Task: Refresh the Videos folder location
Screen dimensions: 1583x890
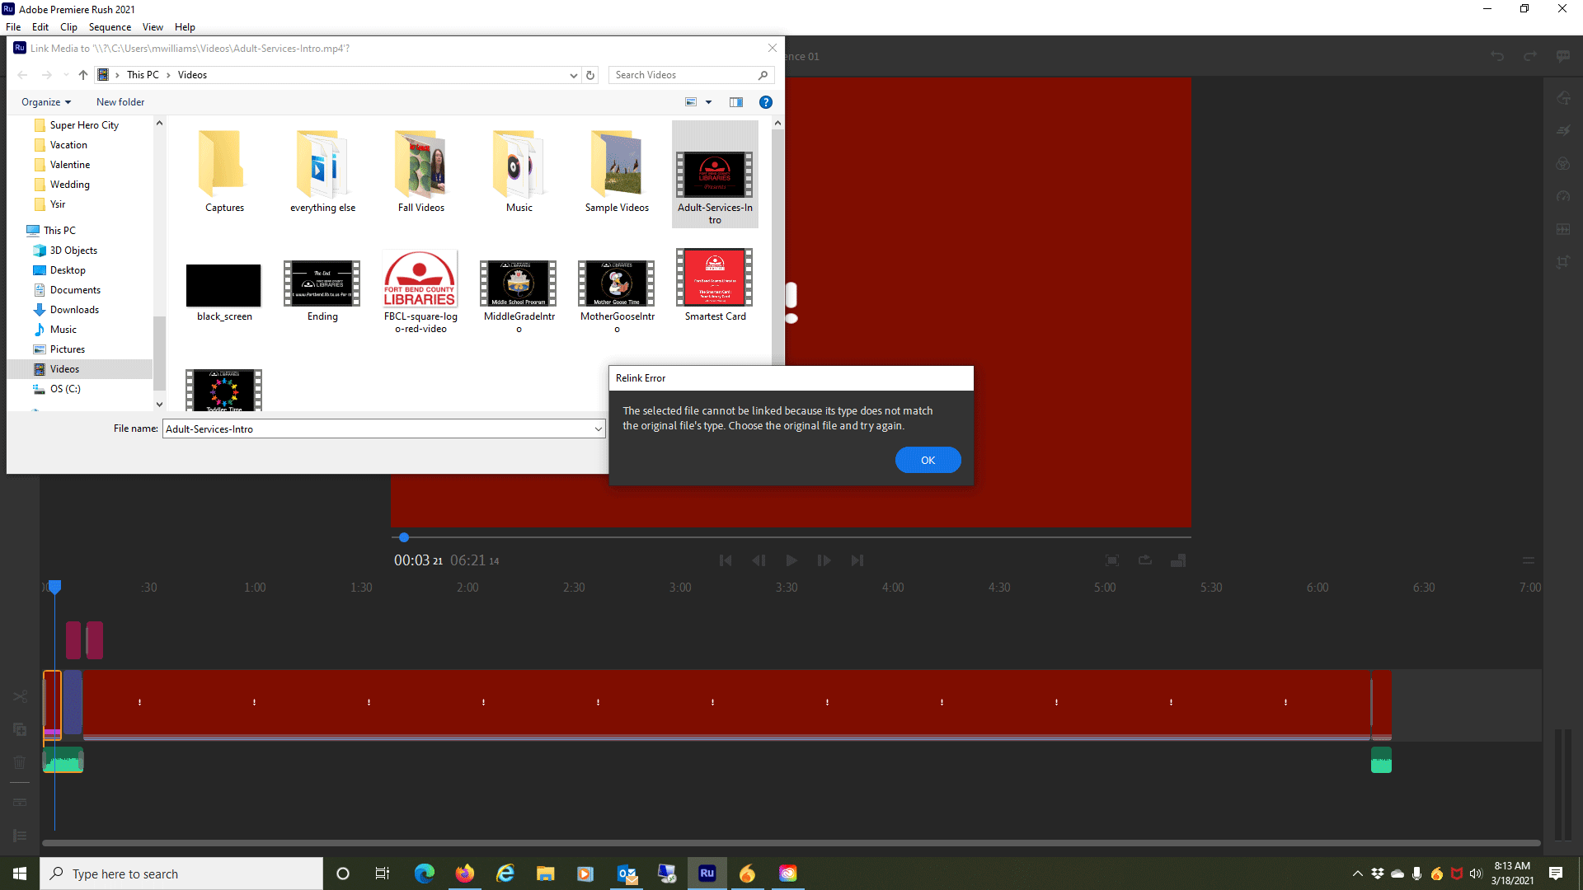Action: [590, 75]
